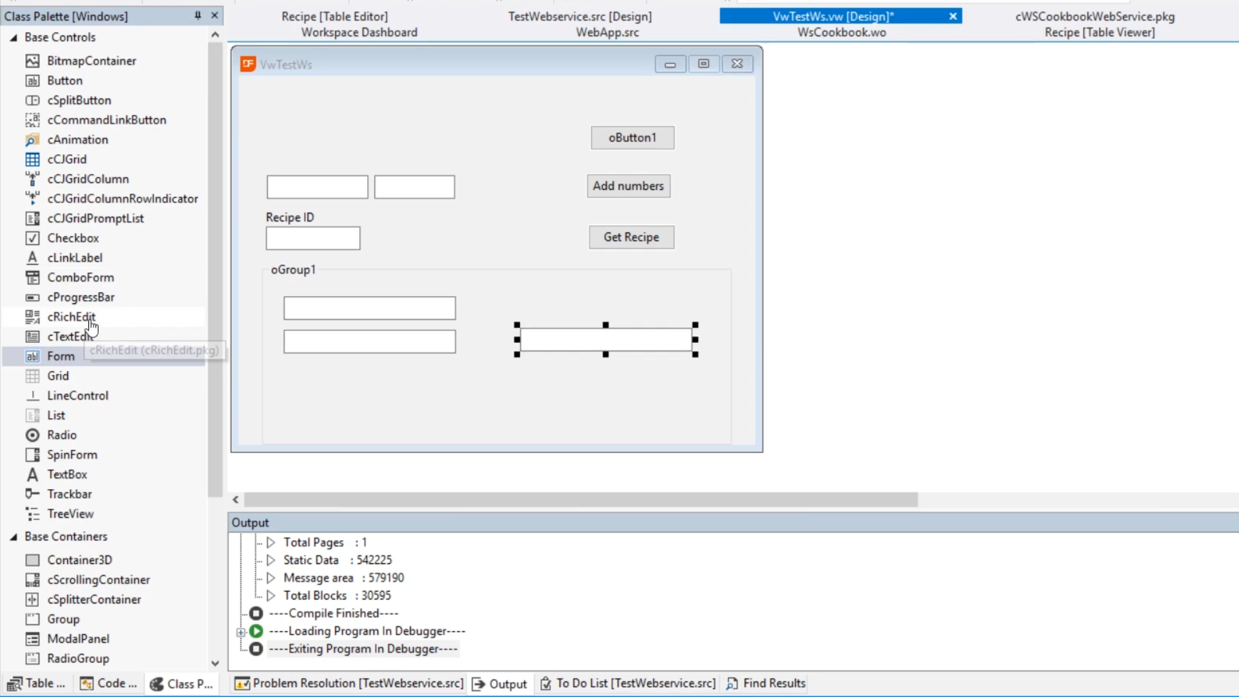Select the SpinForm palette icon
This screenshot has height=697, width=1239.
tap(32, 455)
